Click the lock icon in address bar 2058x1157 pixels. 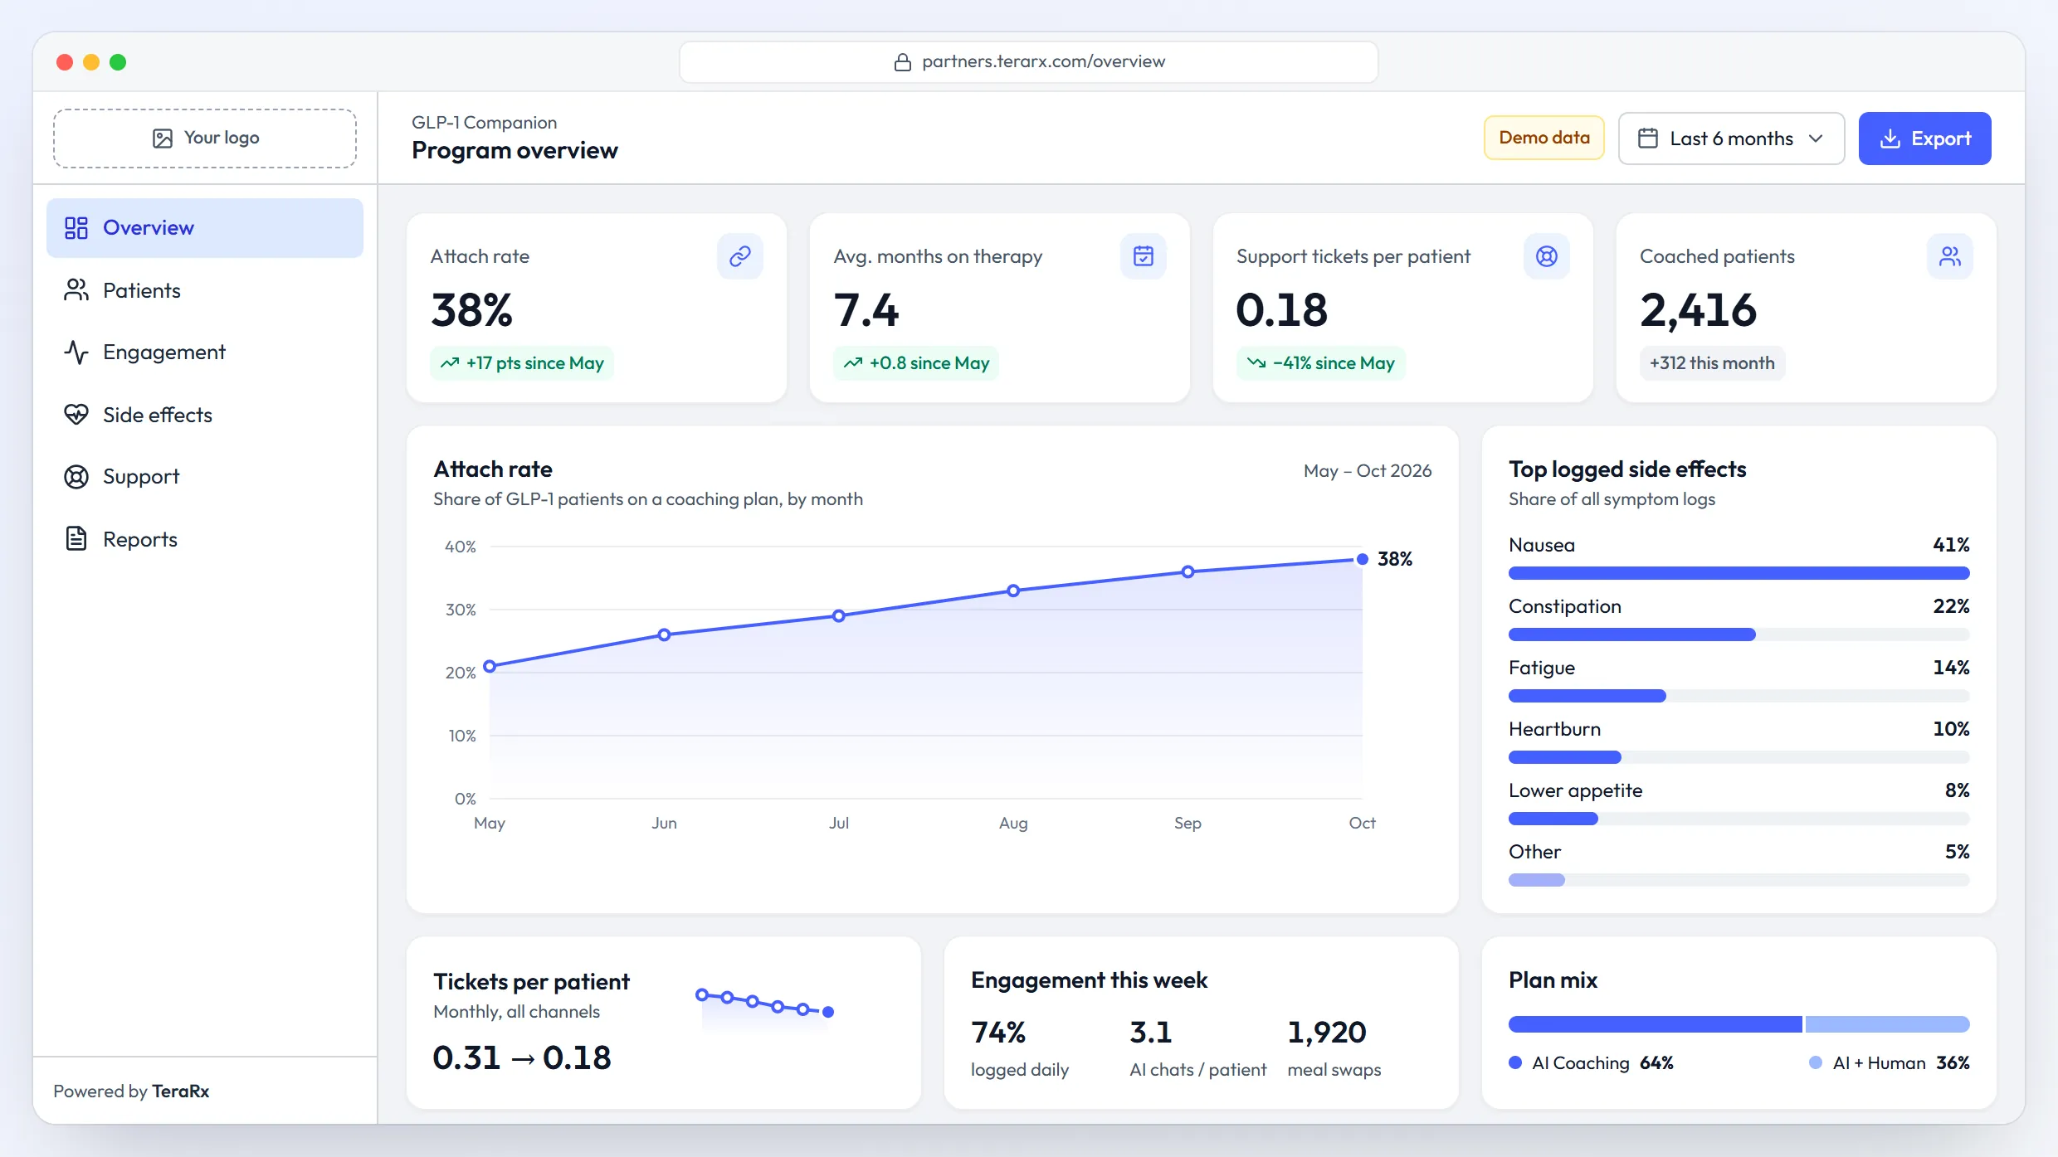[903, 62]
